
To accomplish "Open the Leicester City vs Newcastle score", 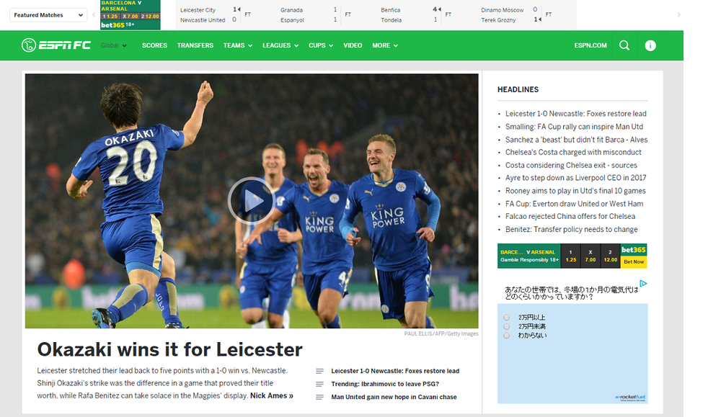I will coord(216,14).
